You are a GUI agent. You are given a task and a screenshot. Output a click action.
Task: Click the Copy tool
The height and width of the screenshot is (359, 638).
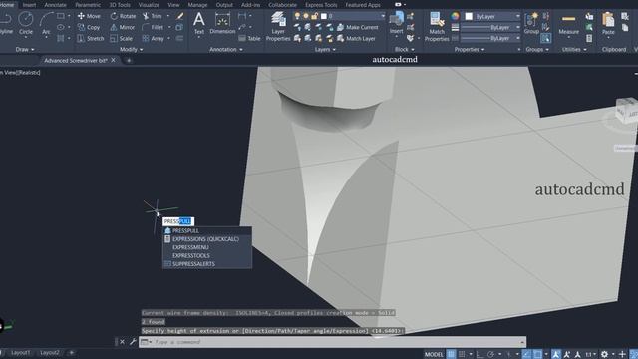[89, 27]
